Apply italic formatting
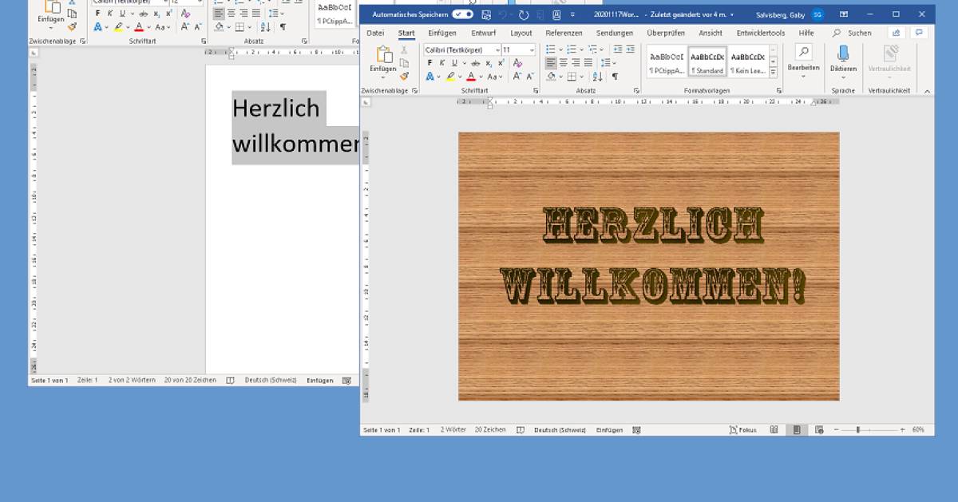958x502 pixels. pos(442,62)
